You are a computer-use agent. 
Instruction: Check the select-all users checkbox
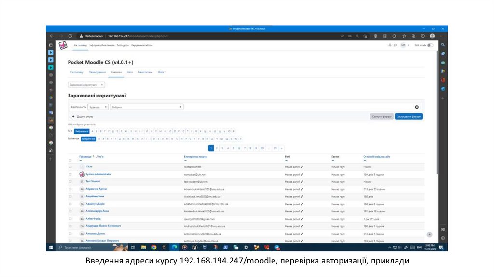click(x=70, y=160)
